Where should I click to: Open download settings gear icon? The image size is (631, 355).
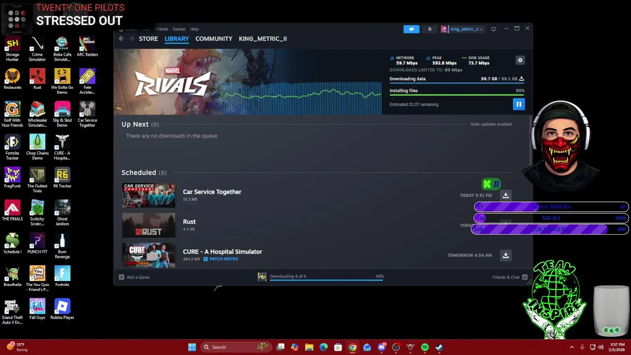coord(520,60)
